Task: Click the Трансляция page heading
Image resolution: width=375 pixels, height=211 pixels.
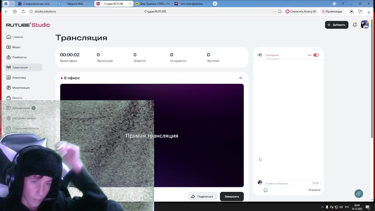Action: point(81,38)
